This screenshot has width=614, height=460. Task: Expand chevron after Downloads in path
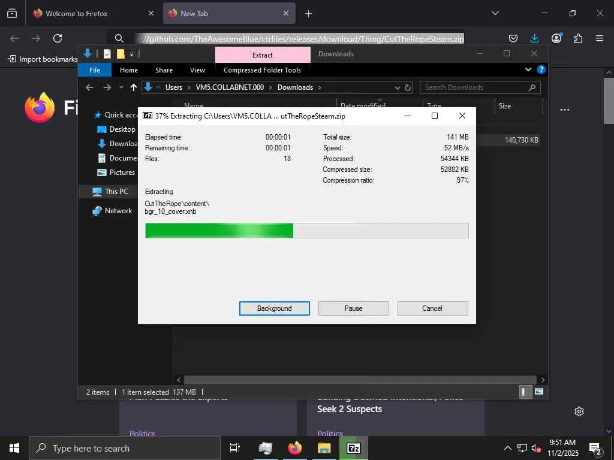(320, 87)
